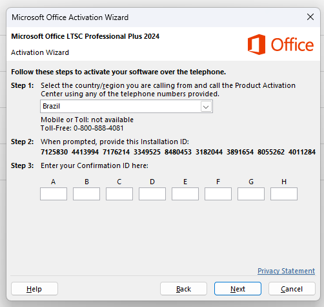324x307 pixels.
Task: Close the Activation Wizard dialog
Action: tap(310, 17)
